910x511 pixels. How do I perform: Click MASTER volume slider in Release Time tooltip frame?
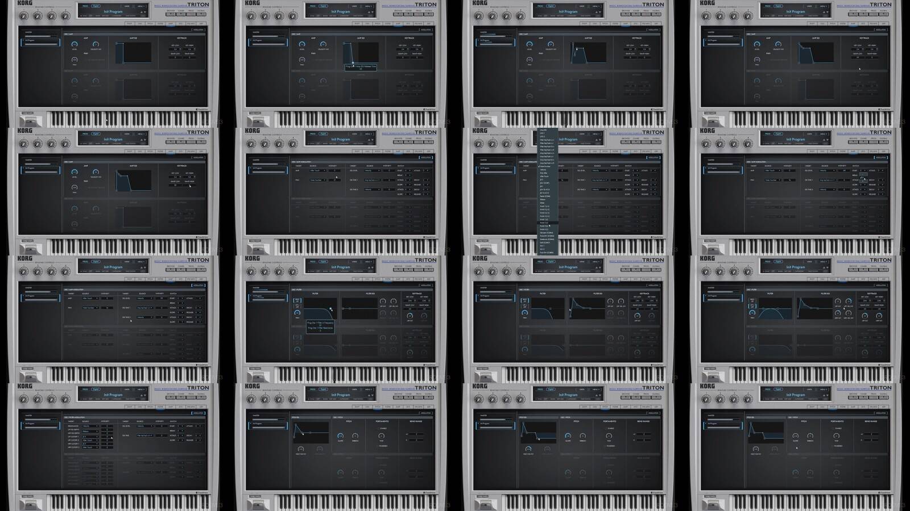[268, 36]
